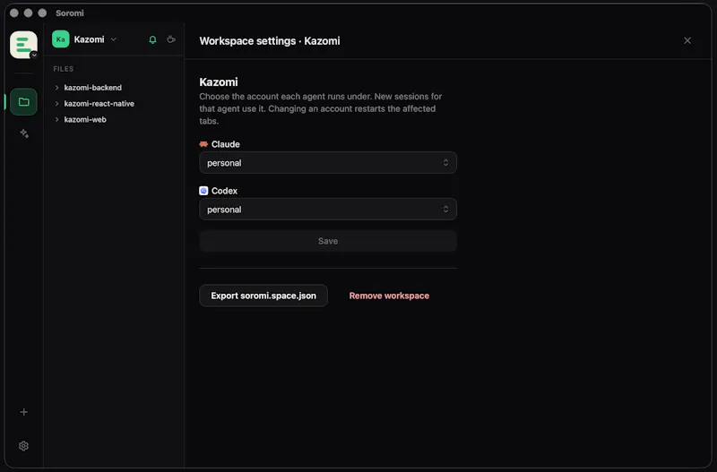Select the kazomi-web folder name
The width and height of the screenshot is (717, 472).
tap(85, 120)
